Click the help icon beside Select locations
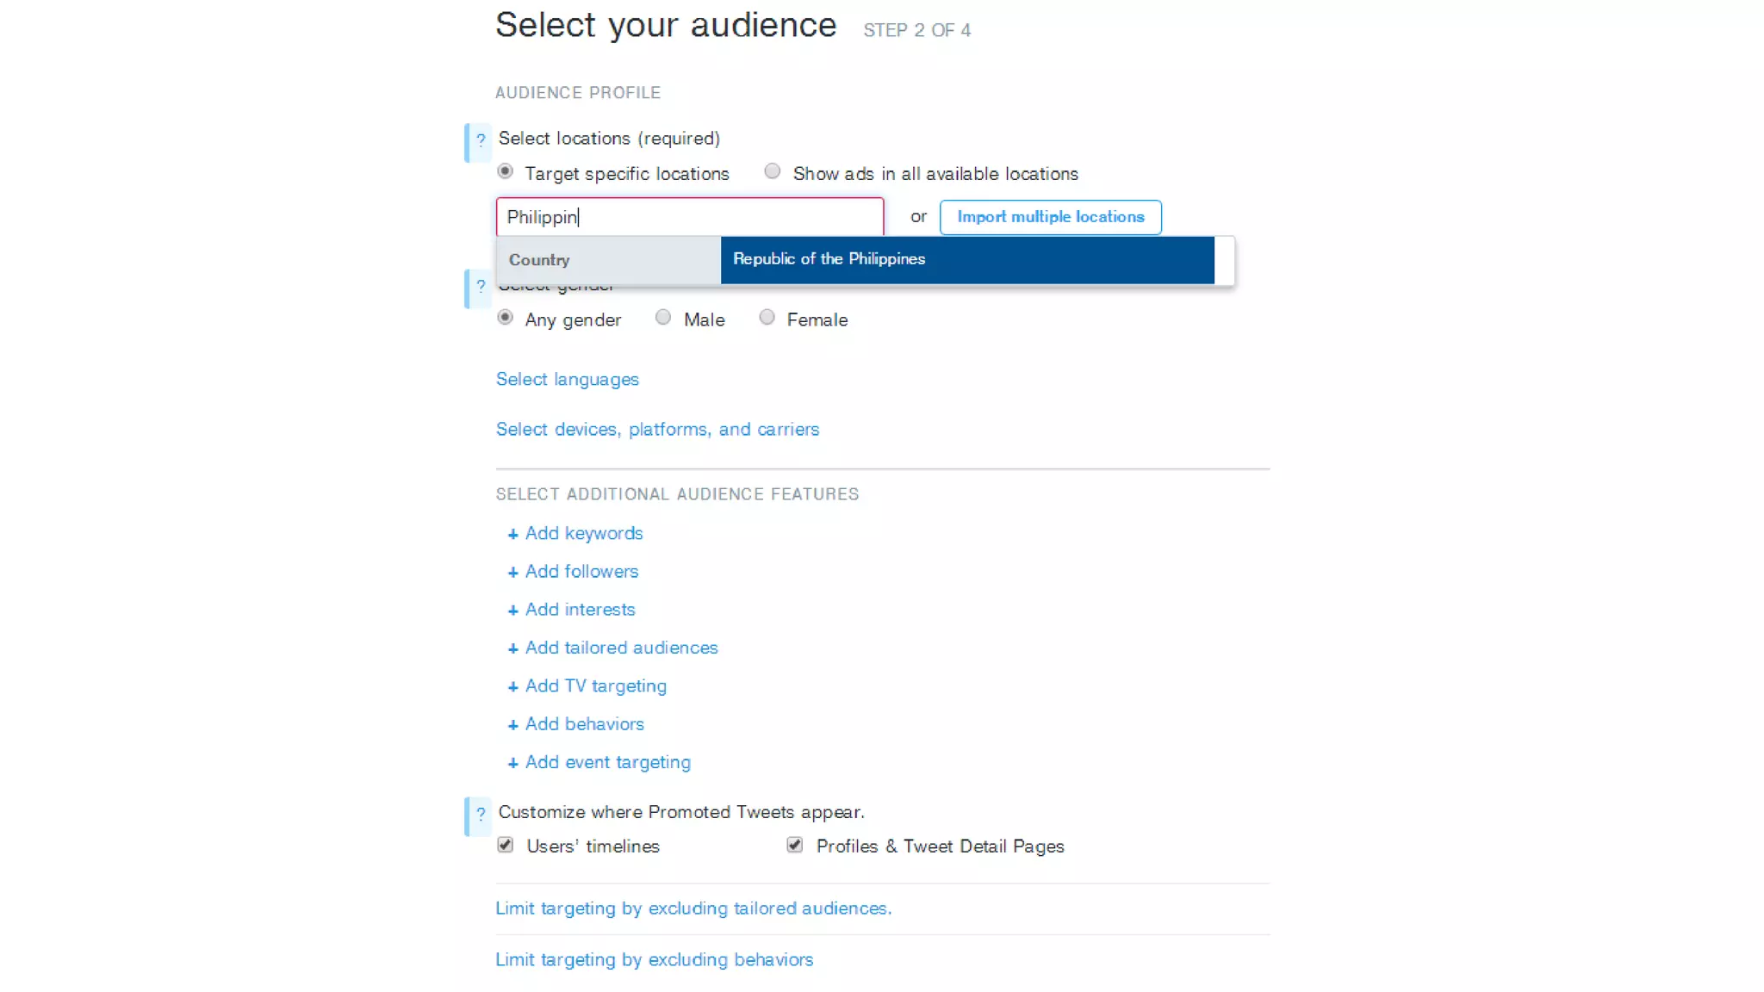 click(x=480, y=140)
